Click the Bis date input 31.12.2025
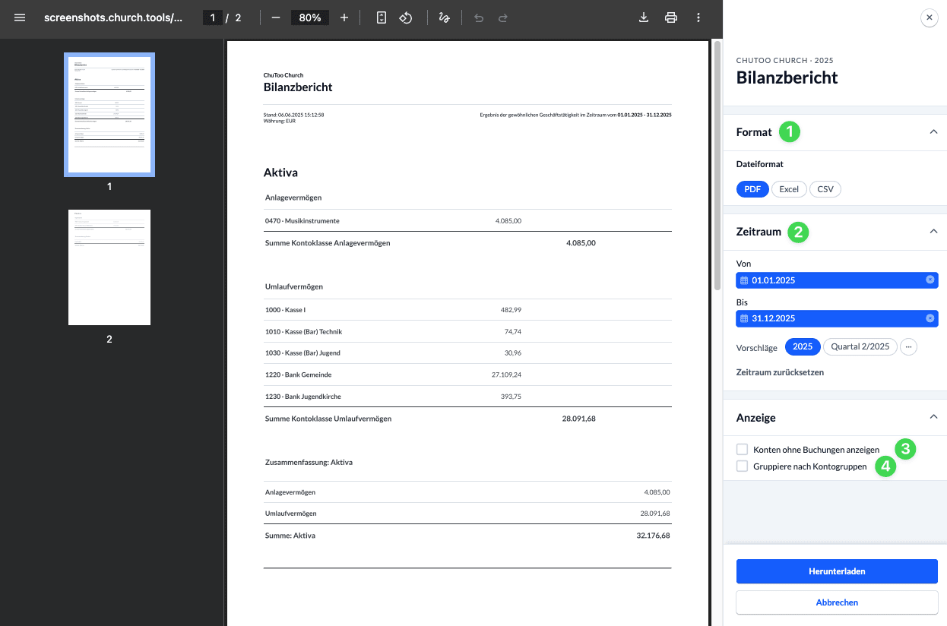This screenshot has width=947, height=626. tap(837, 318)
